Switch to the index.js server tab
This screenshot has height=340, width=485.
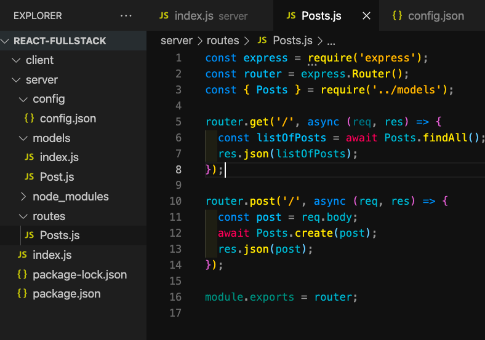click(x=210, y=15)
